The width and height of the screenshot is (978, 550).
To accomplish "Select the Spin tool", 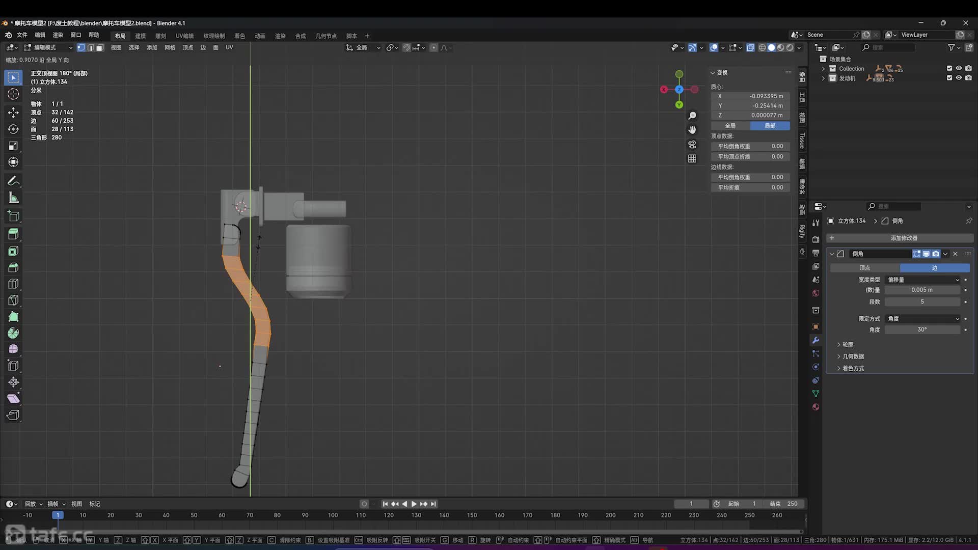I will (x=14, y=333).
